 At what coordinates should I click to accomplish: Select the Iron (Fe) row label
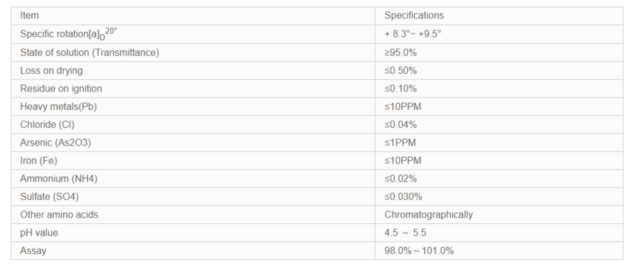click(39, 161)
